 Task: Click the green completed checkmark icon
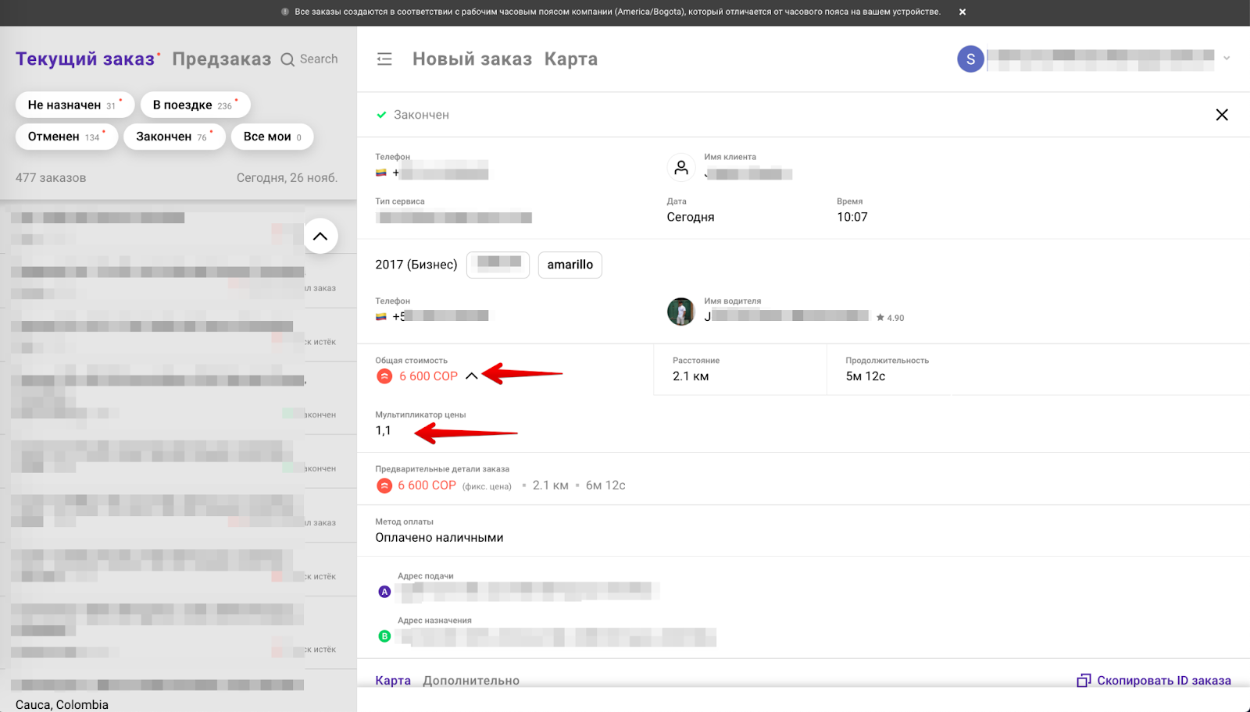point(381,115)
